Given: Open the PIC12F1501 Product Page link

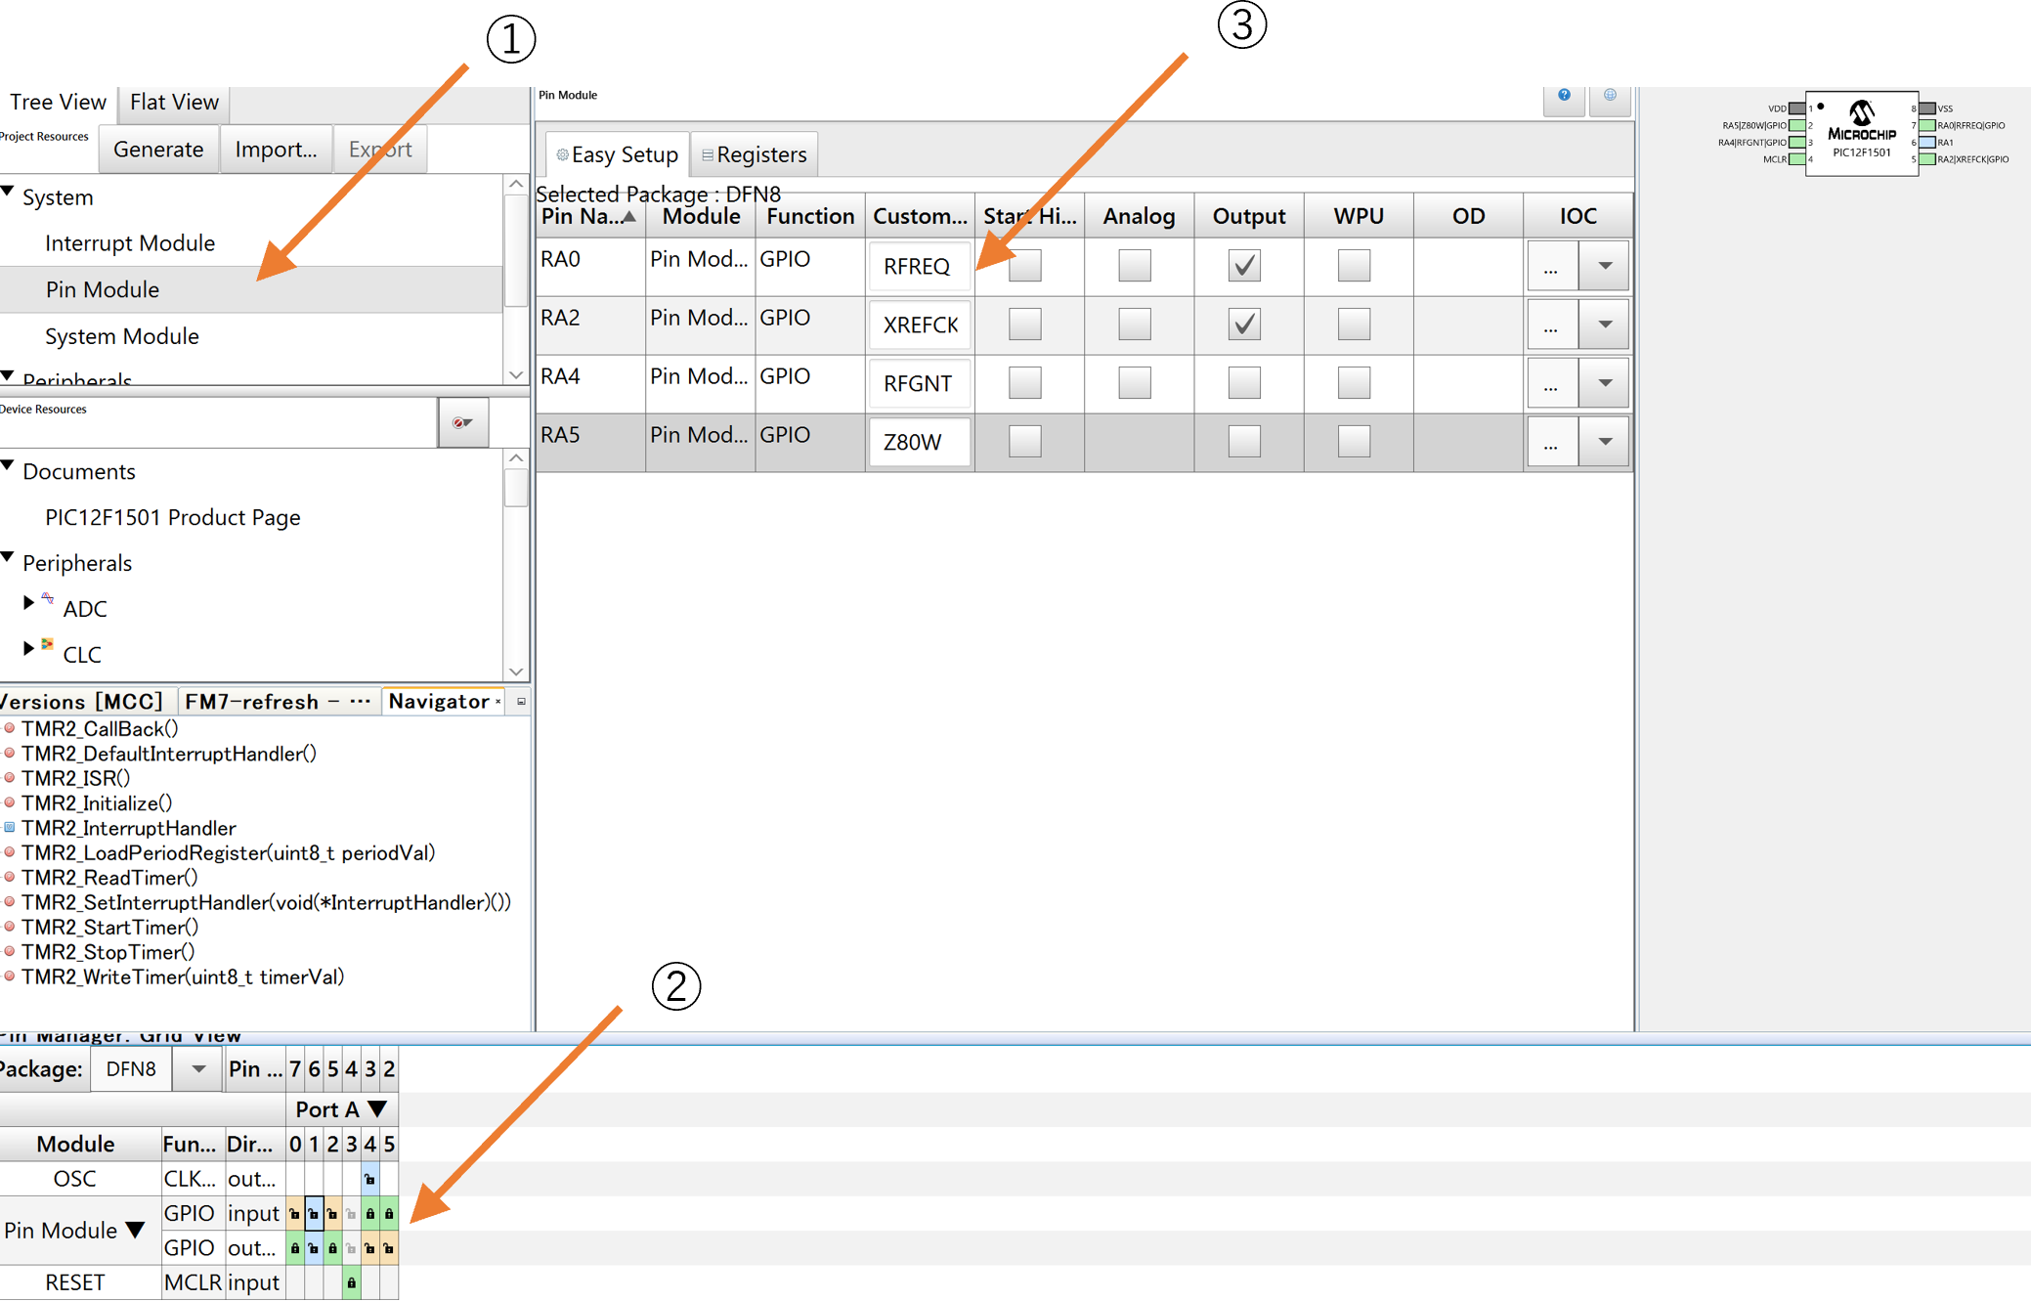Looking at the screenshot, I should pyautogui.click(x=172, y=517).
